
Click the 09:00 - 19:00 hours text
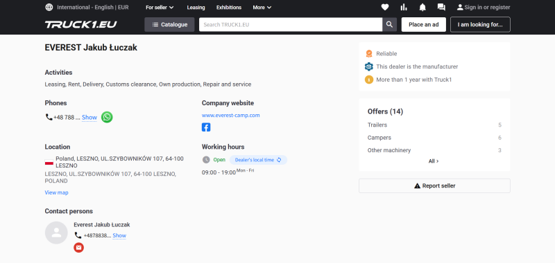click(219, 172)
